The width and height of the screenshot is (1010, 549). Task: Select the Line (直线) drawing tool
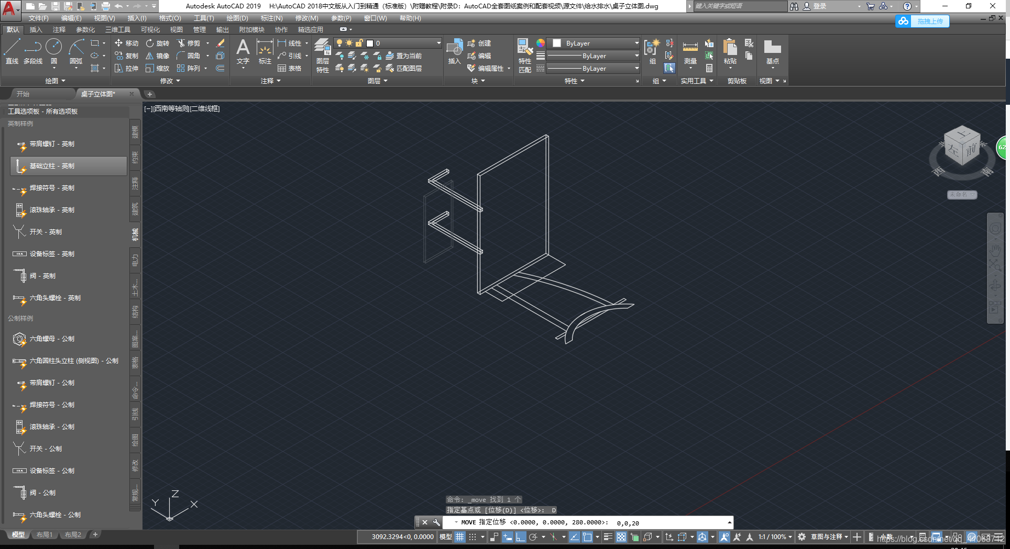[12, 51]
